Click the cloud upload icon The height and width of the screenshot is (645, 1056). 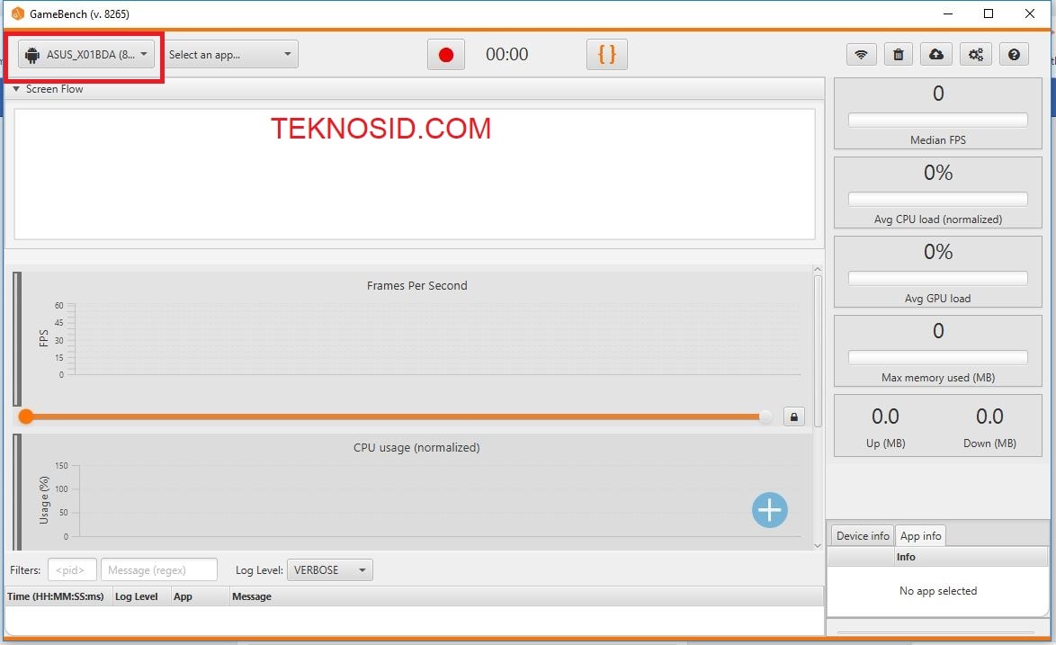click(936, 55)
